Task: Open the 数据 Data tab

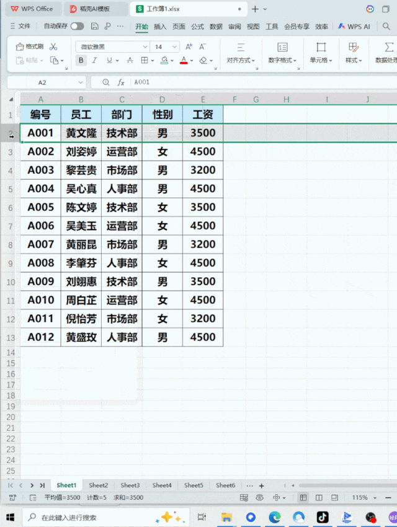Action: (x=216, y=27)
